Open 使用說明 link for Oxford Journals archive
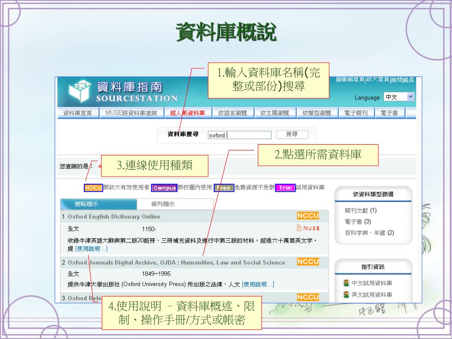 coord(258,285)
